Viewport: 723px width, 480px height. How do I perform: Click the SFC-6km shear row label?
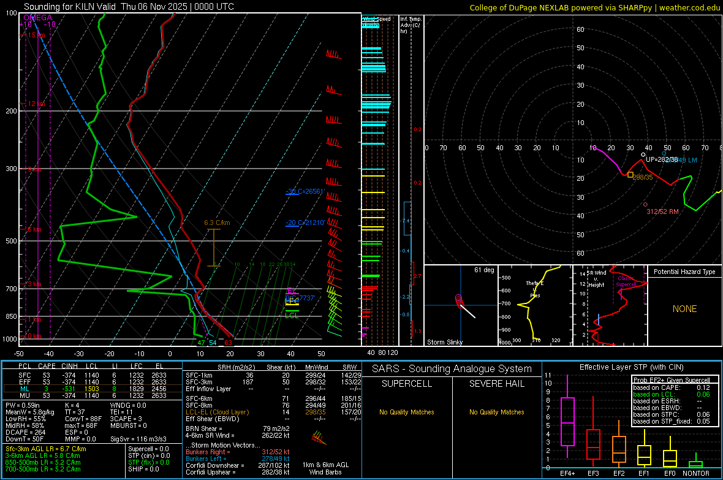[x=199, y=398]
